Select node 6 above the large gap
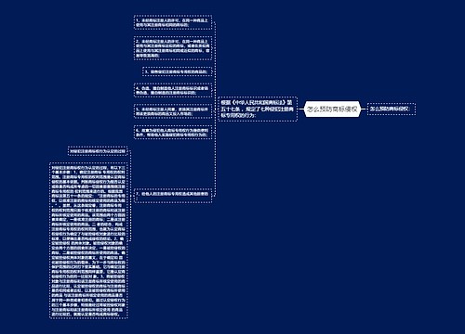465x334 pixels. [173, 133]
